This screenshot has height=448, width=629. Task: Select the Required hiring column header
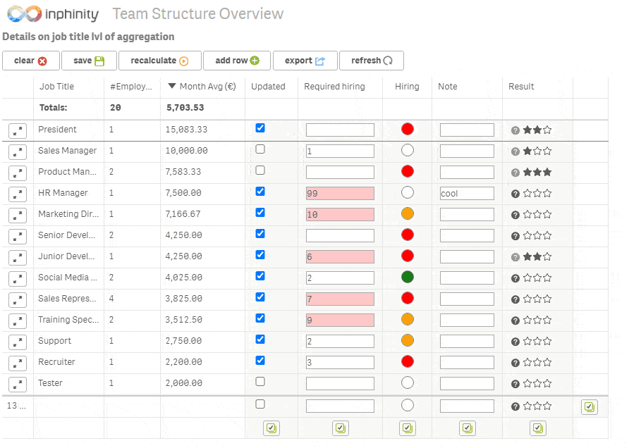tap(334, 87)
